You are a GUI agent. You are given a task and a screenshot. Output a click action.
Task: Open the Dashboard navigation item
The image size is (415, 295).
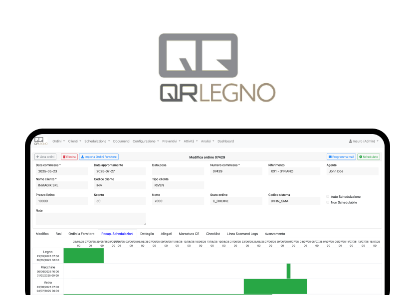(226, 141)
